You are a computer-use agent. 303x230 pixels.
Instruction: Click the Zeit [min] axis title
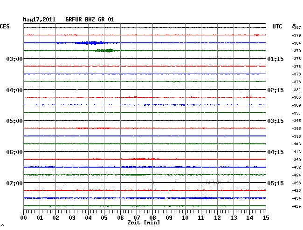pyautogui.click(x=144, y=223)
